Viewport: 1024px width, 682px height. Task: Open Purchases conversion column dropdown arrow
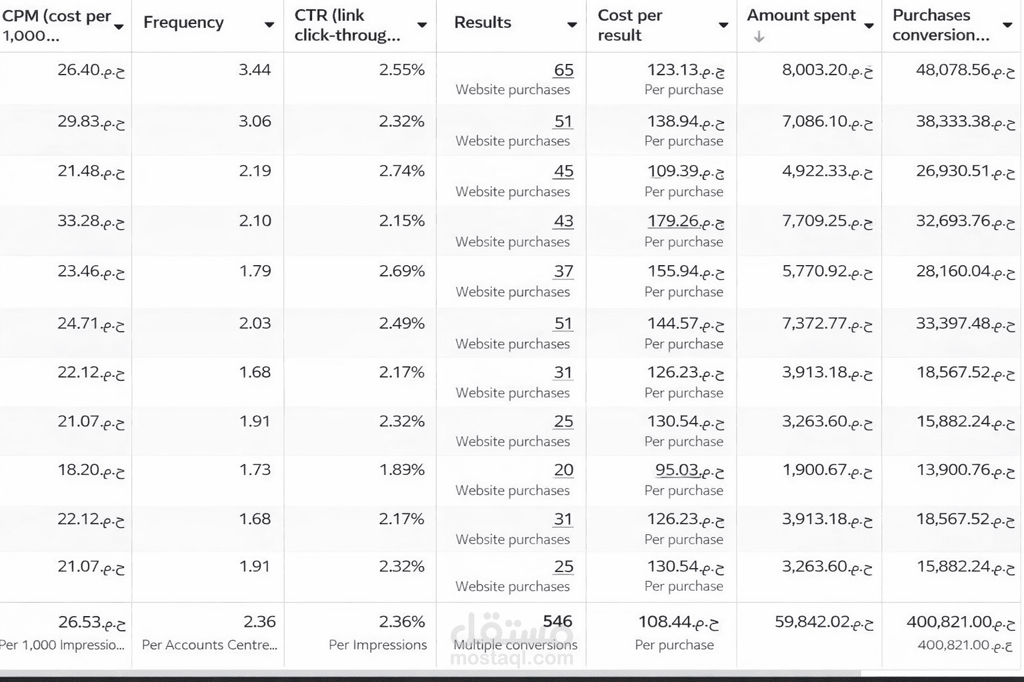pos(1007,25)
